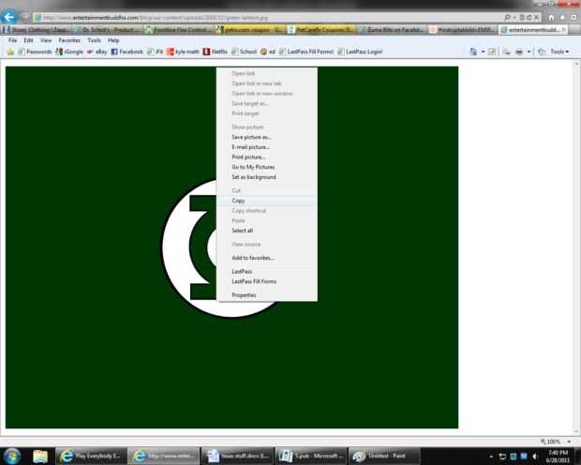Click the search magnifier in address bar
The height and width of the screenshot is (465, 581).
pos(507,18)
